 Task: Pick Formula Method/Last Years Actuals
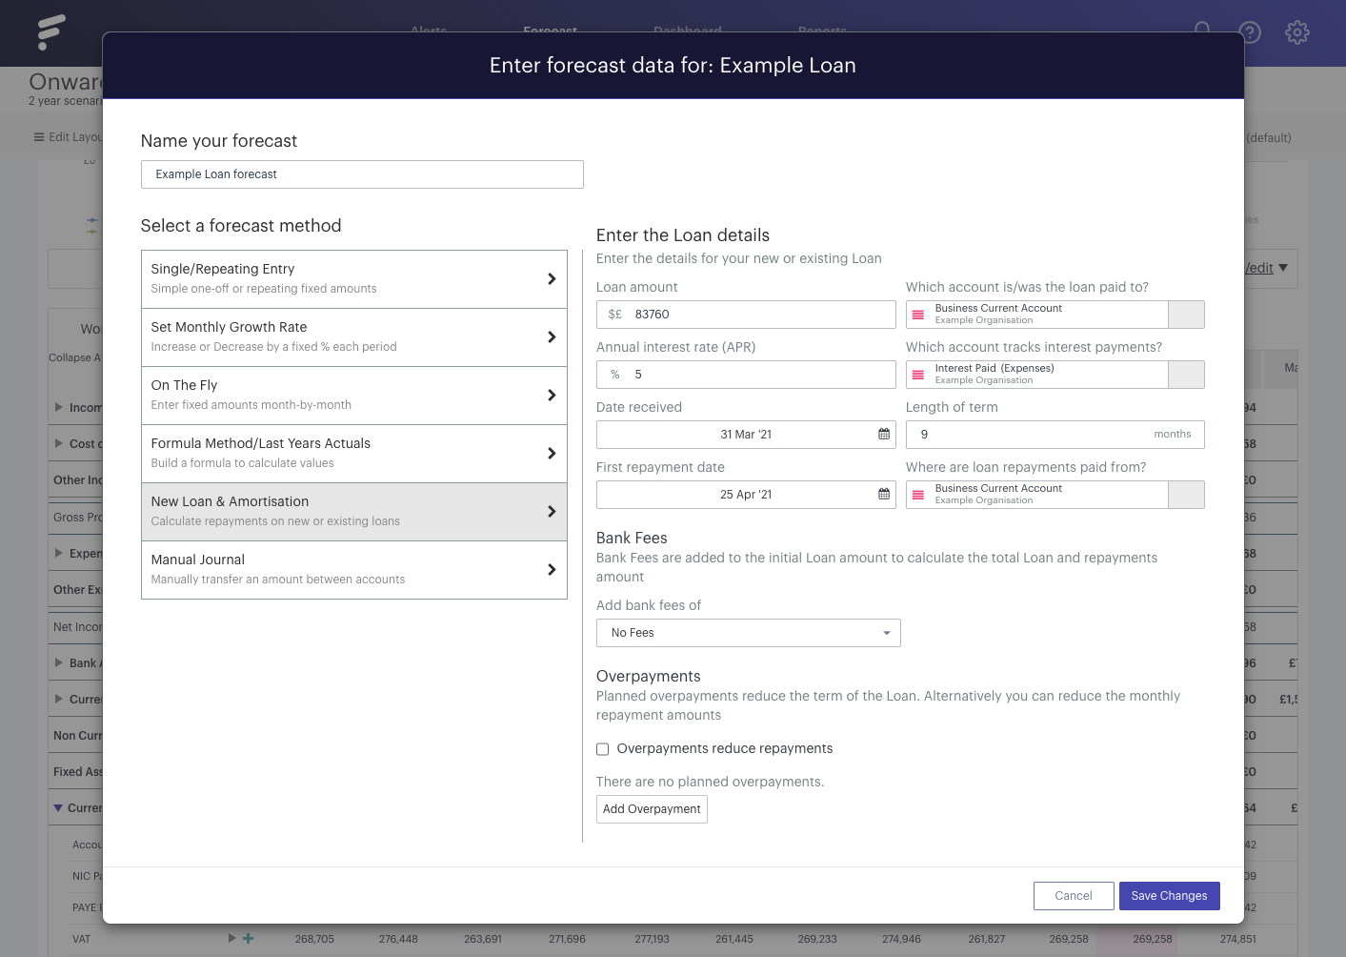point(354,454)
